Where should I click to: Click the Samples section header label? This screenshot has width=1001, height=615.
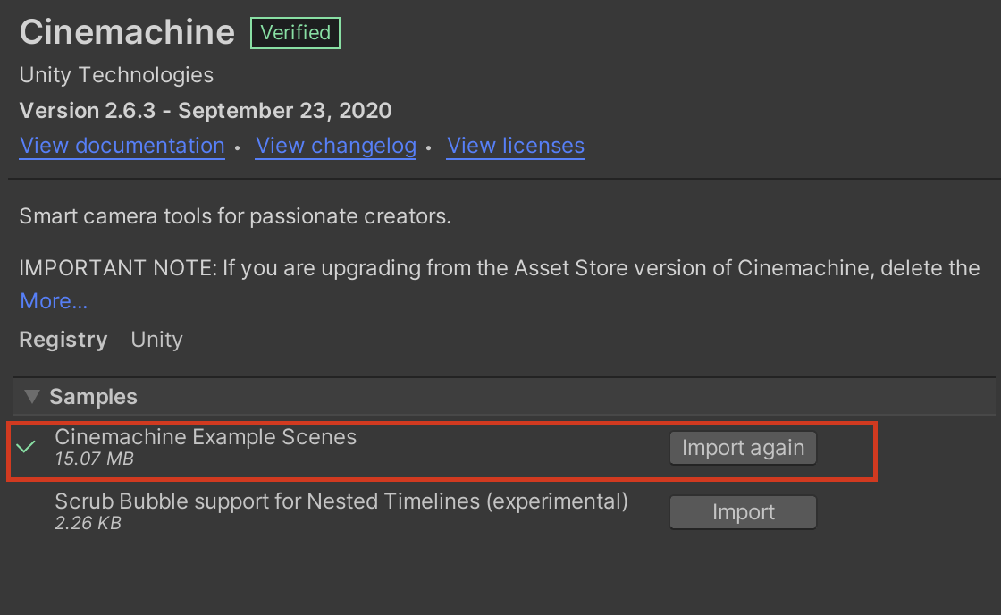click(x=94, y=397)
